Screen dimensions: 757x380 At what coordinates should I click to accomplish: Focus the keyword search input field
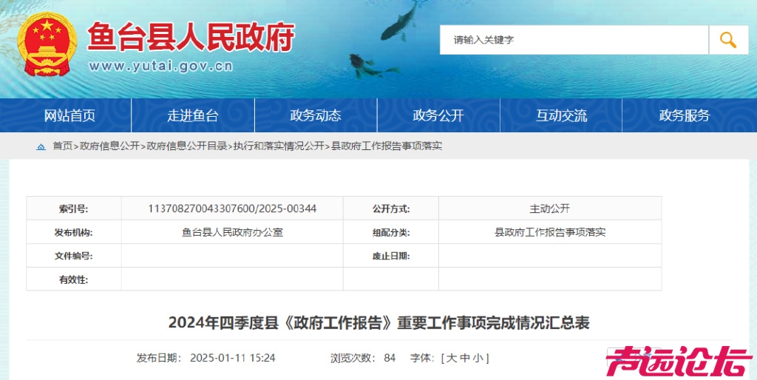click(x=574, y=40)
